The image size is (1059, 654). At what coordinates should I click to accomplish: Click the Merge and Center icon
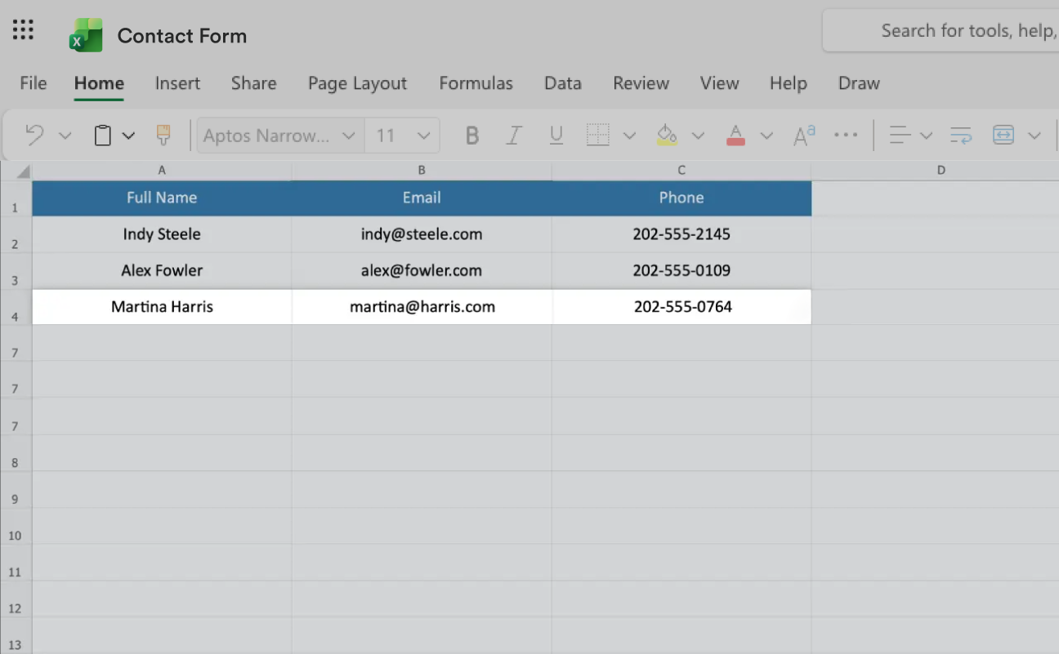1003,135
